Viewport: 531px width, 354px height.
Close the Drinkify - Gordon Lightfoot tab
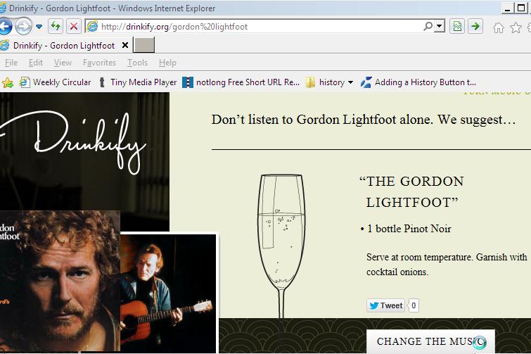125,45
